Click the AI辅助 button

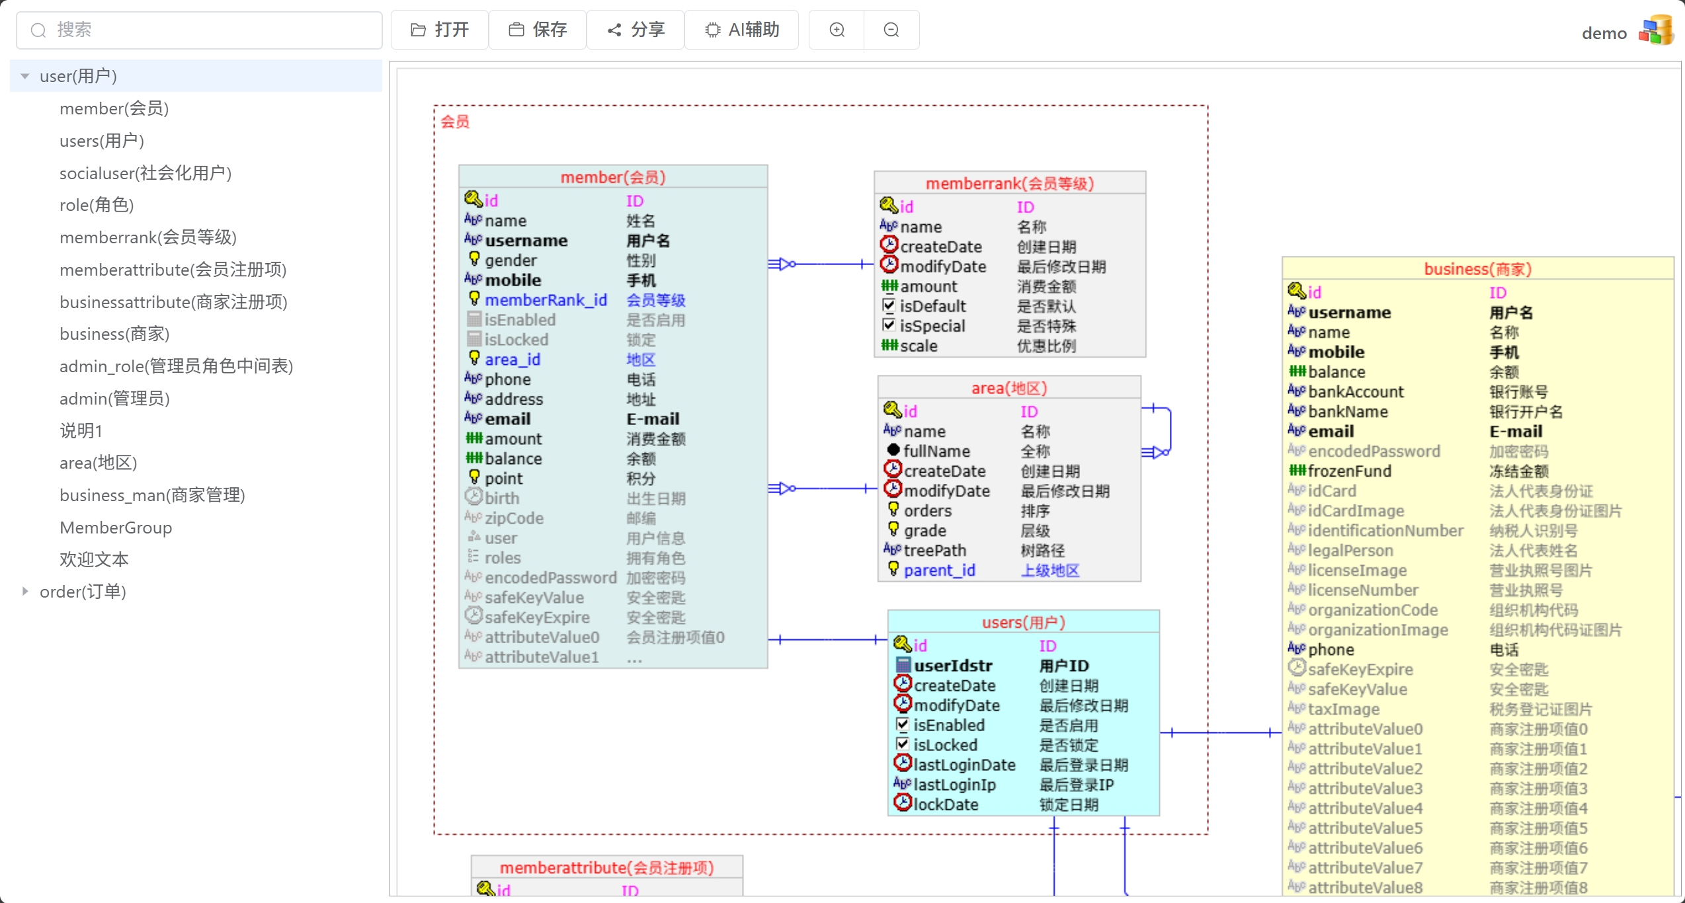point(741,30)
